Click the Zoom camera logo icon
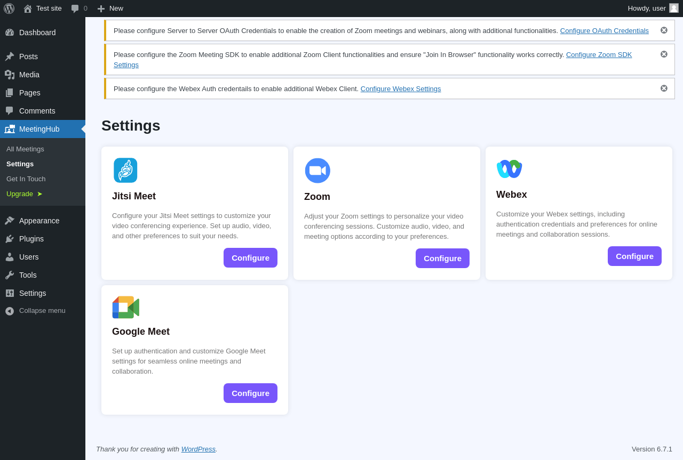Viewport: 683px width, 460px height. (x=317, y=171)
